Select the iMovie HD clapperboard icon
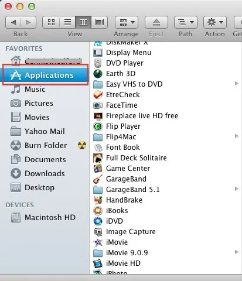Screen dimensions: 242x281 (x=98, y=263)
